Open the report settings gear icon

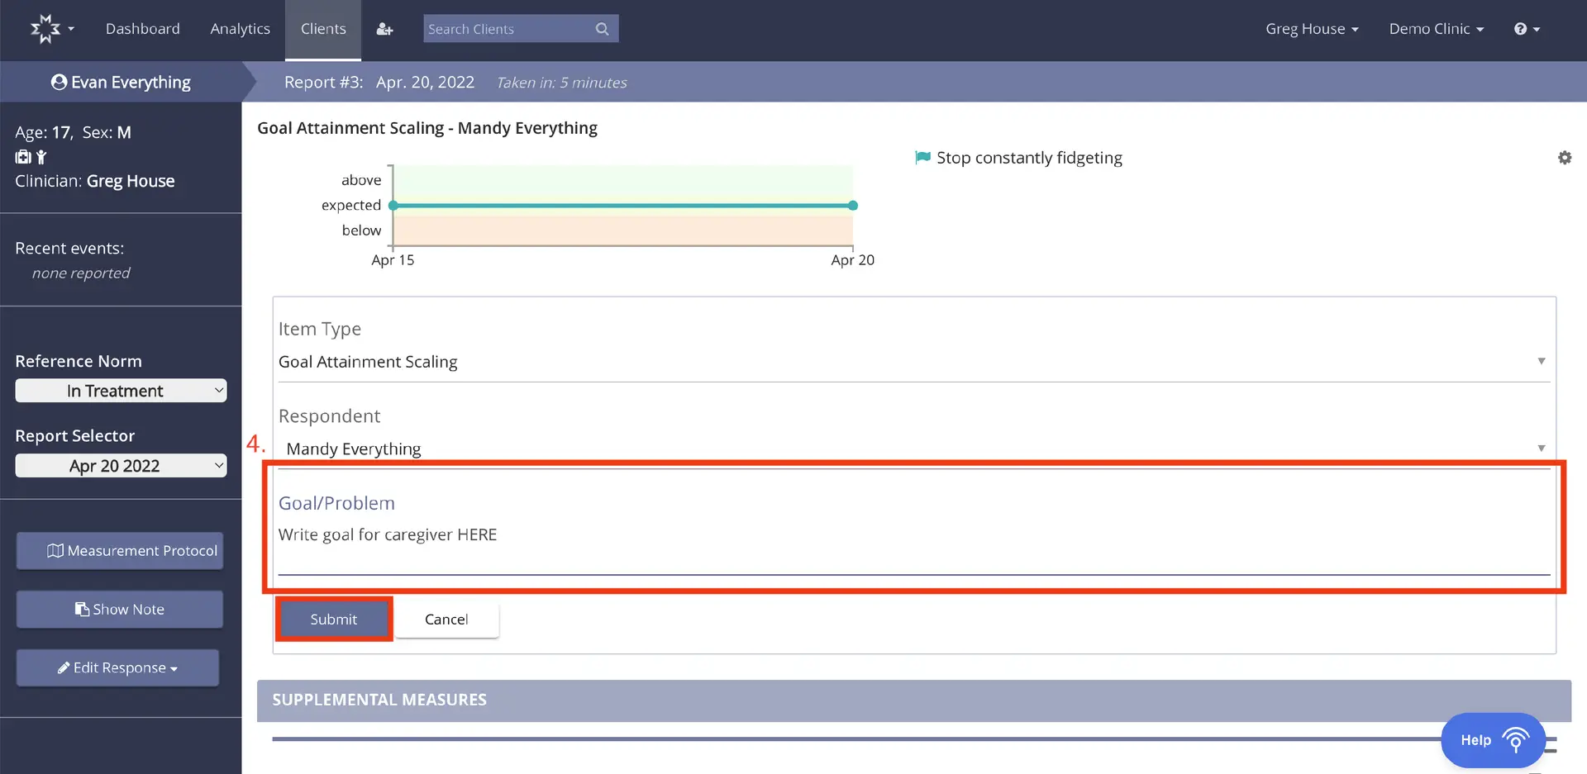click(x=1564, y=157)
